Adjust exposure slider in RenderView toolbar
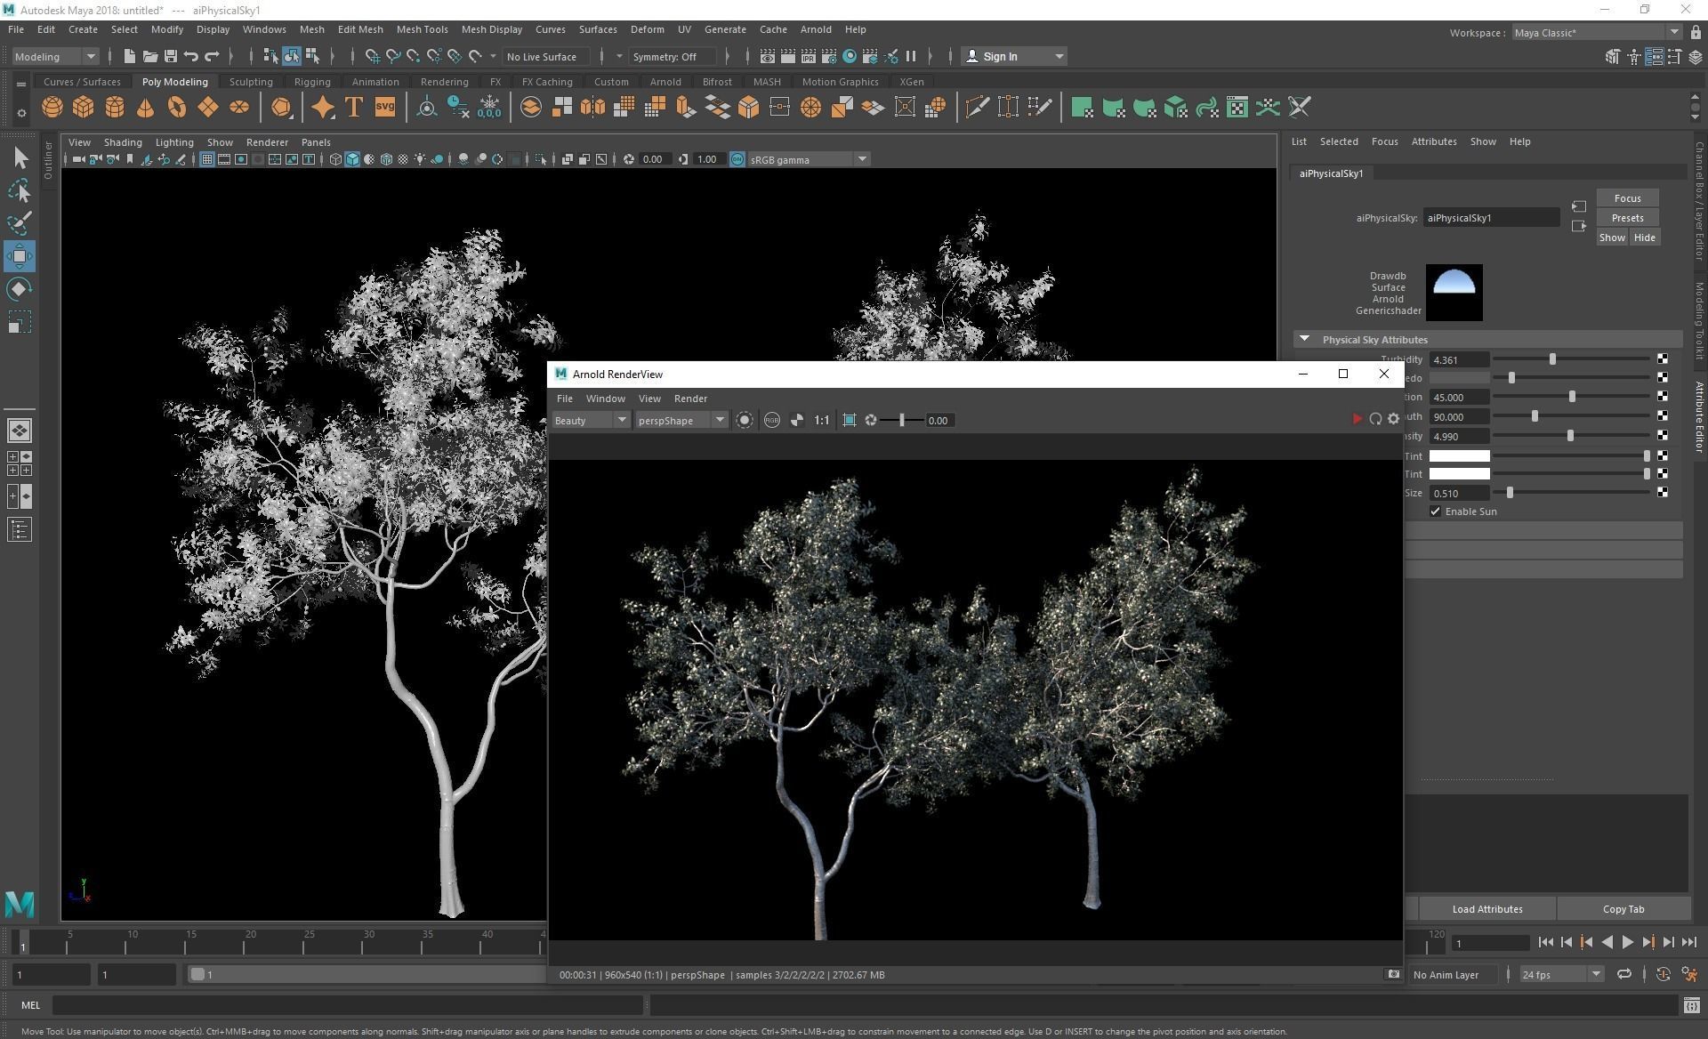 point(901,420)
